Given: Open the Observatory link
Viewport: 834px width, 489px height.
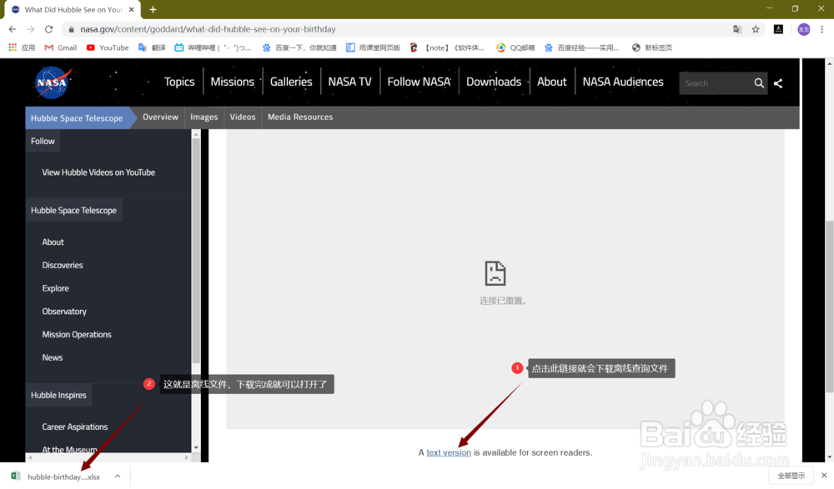Looking at the screenshot, I should (x=64, y=312).
